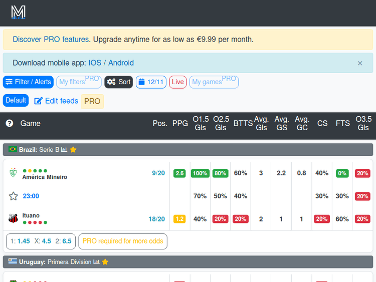This screenshot has height=282, width=376.
Task: Click the PRO badge beside Edit feeds
Action: click(x=92, y=101)
